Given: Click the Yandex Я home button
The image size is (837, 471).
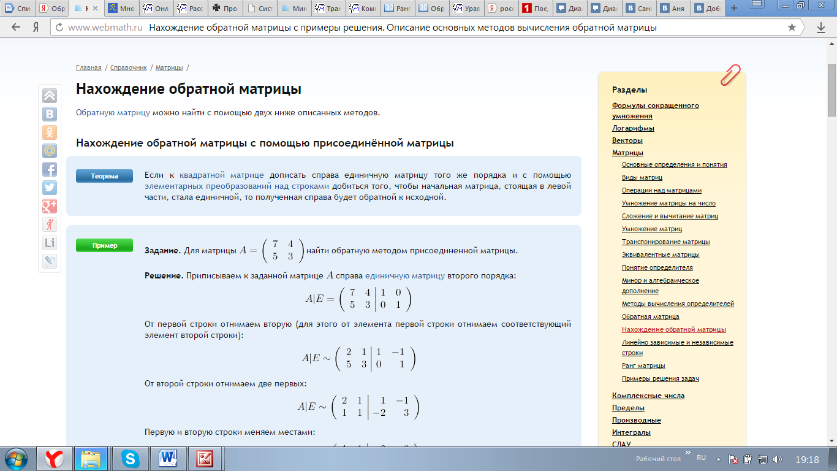Looking at the screenshot, I should [36, 28].
